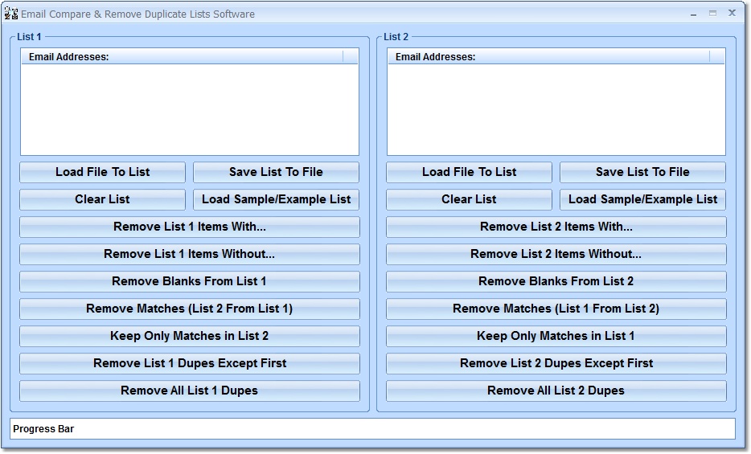Image resolution: width=751 pixels, height=454 pixels.
Task: Clear List 2 contents
Action: pyautogui.click(x=469, y=199)
